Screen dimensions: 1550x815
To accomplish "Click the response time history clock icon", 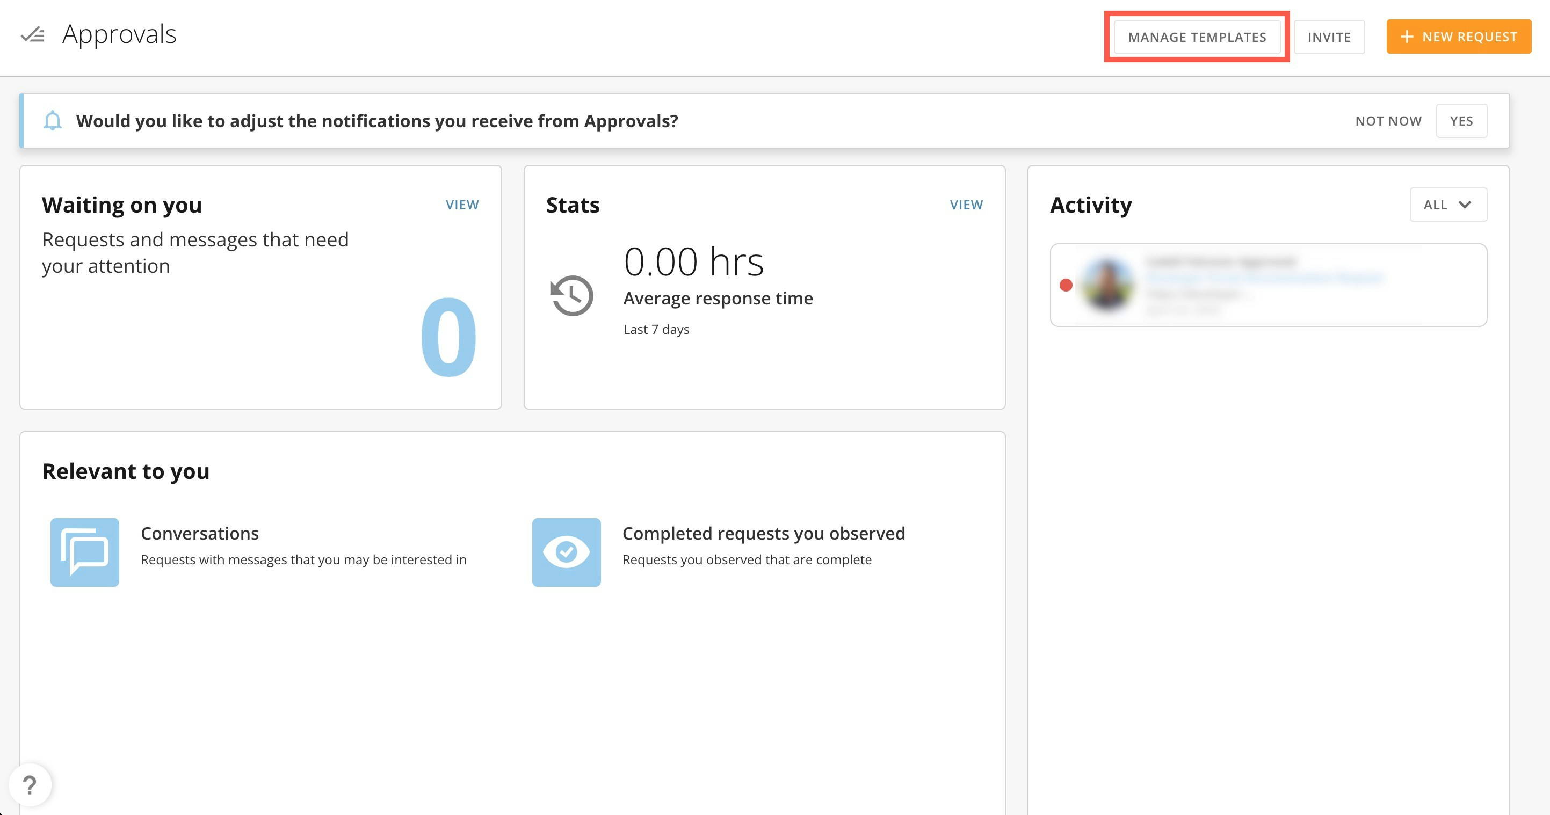I will point(571,295).
